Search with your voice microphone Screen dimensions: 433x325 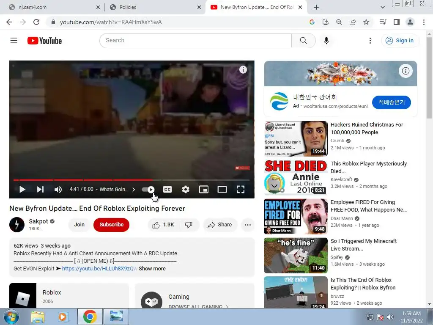pyautogui.click(x=326, y=41)
